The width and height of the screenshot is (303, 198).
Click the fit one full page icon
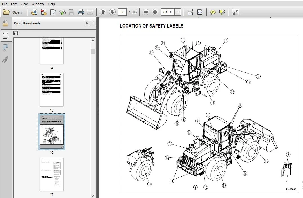click(200, 12)
